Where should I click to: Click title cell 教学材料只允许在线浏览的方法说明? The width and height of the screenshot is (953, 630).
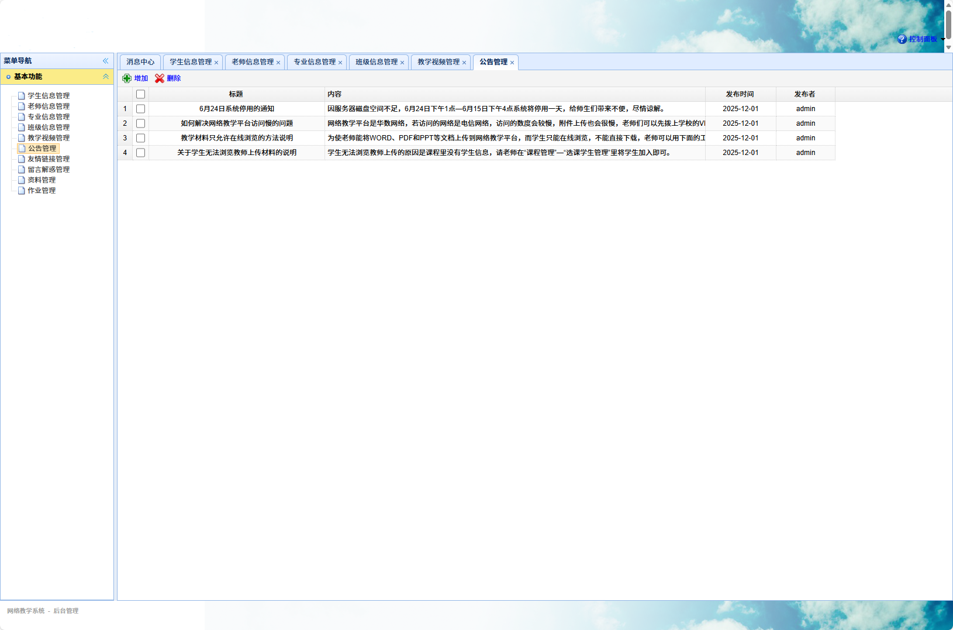tap(237, 138)
